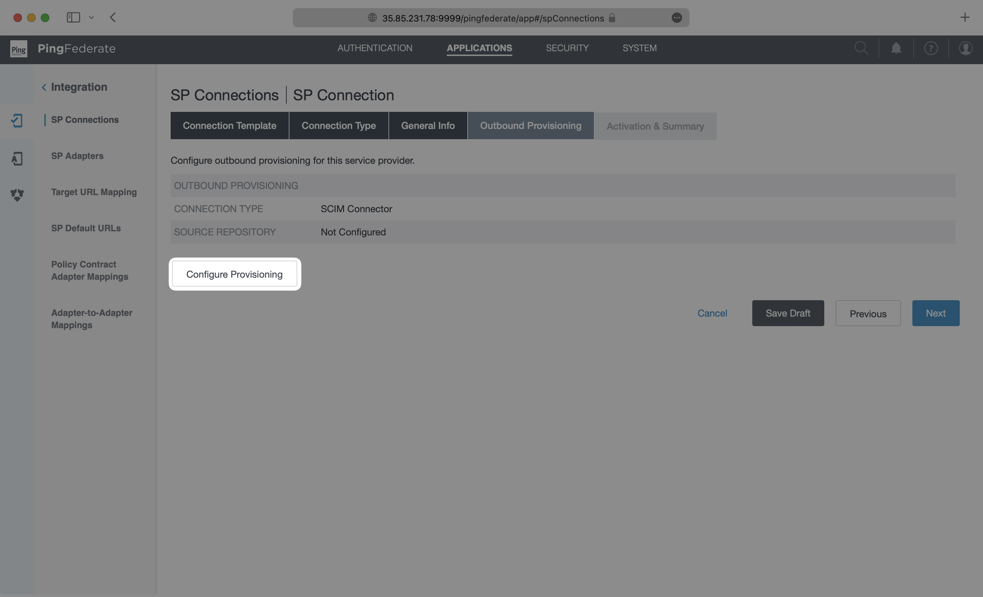
Task: Click the Integration back chevron
Action: coord(44,87)
